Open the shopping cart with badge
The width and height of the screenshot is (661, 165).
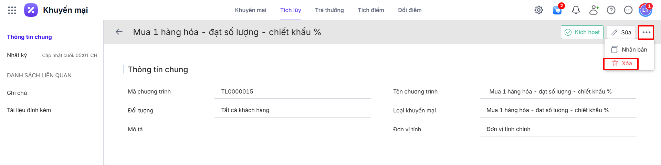557,10
